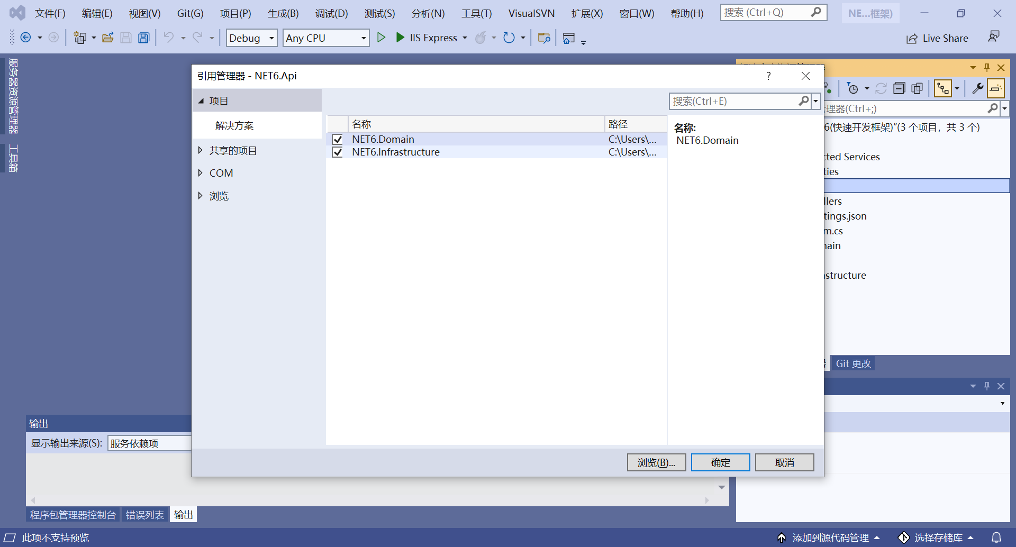Switch to the 程序包管理器控制台 tab
Screen dimensions: 1016x547
point(73,515)
